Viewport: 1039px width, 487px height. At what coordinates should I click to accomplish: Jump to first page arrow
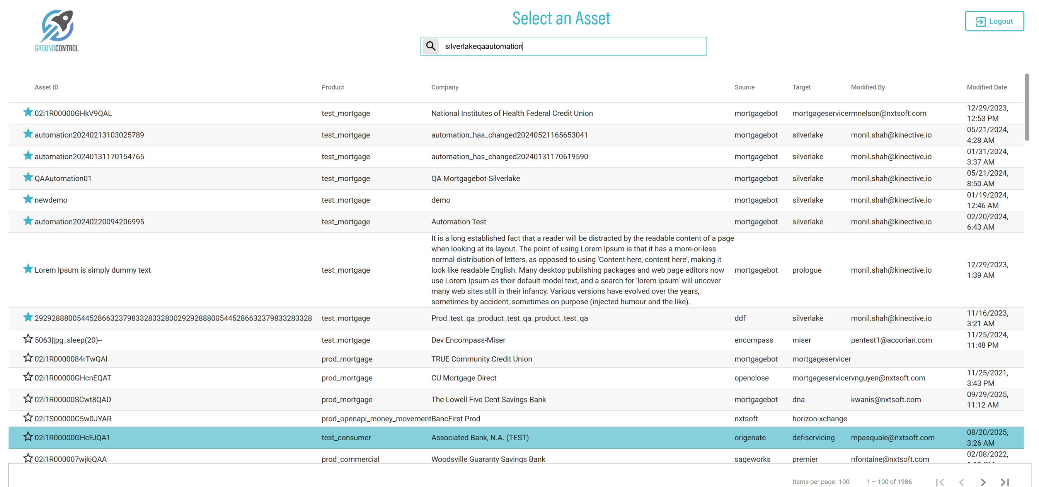[940, 482]
